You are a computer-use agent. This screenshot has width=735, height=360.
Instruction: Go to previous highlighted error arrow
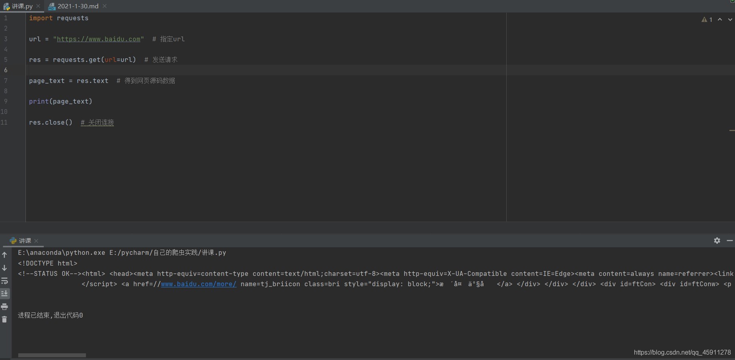(x=720, y=19)
